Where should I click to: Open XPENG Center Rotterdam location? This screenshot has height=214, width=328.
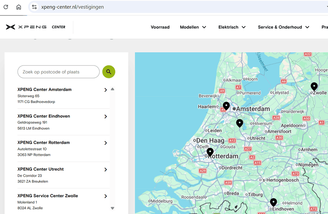click(43, 142)
